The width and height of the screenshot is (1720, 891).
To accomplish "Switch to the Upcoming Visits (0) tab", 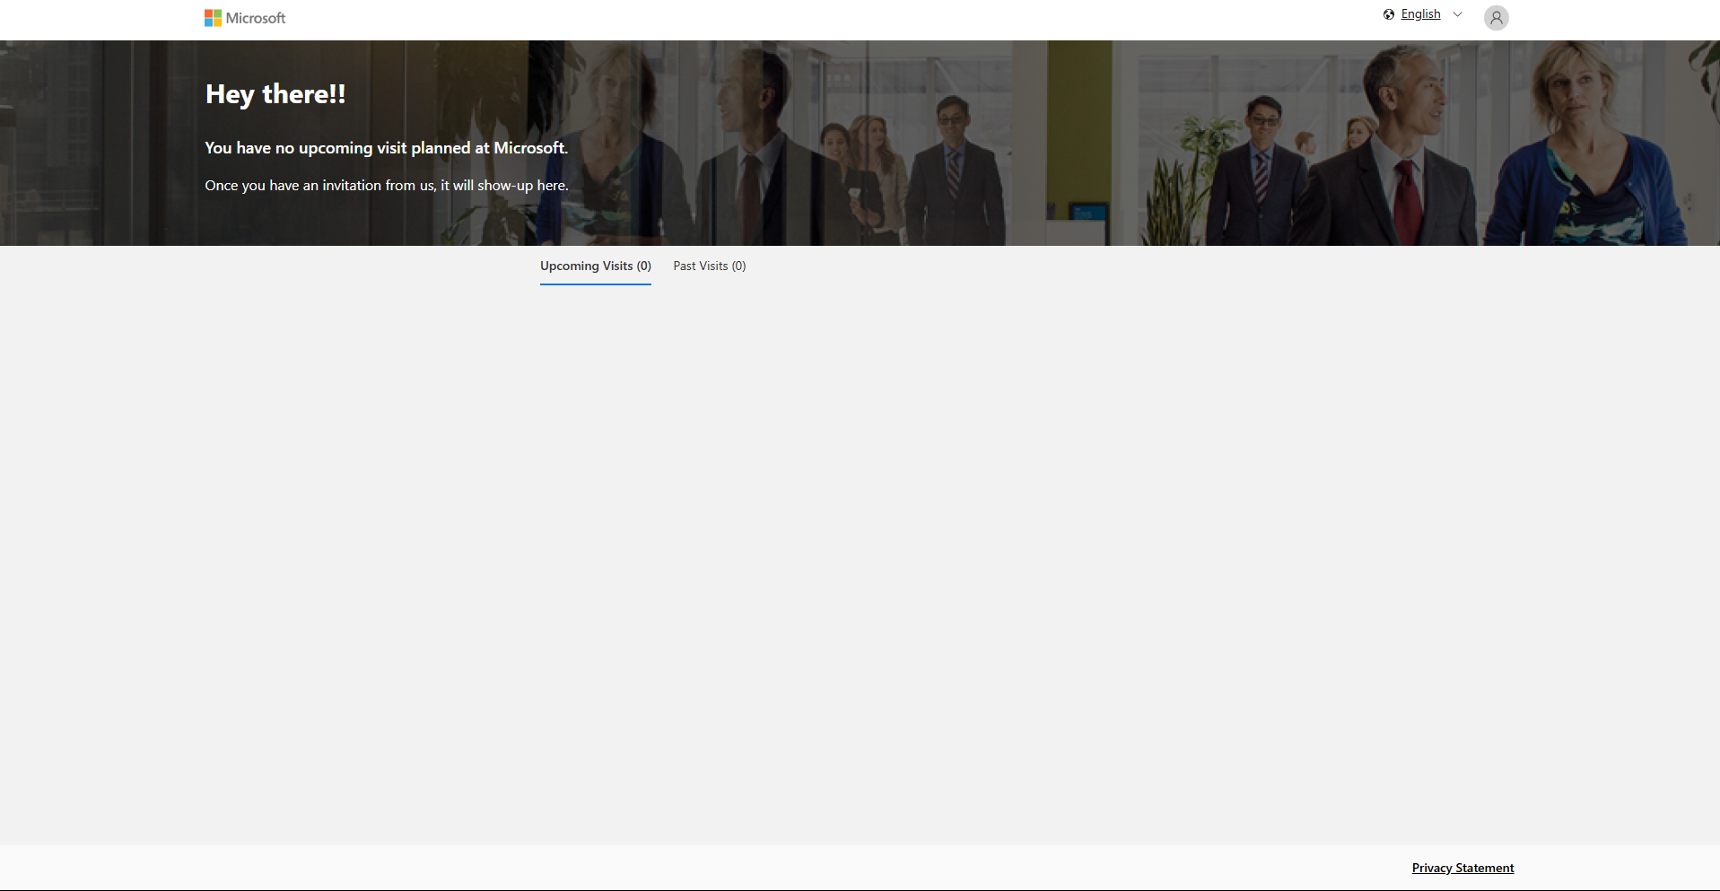I will 595,266.
